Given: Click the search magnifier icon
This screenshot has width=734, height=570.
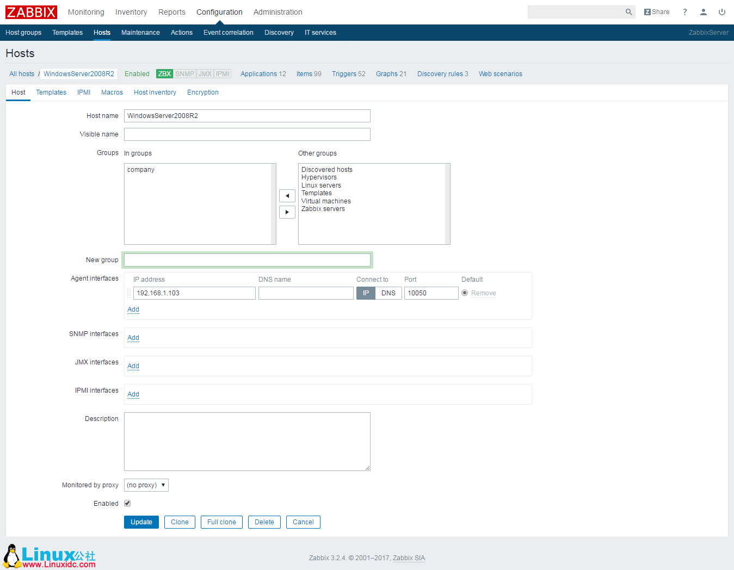Looking at the screenshot, I should (629, 11).
